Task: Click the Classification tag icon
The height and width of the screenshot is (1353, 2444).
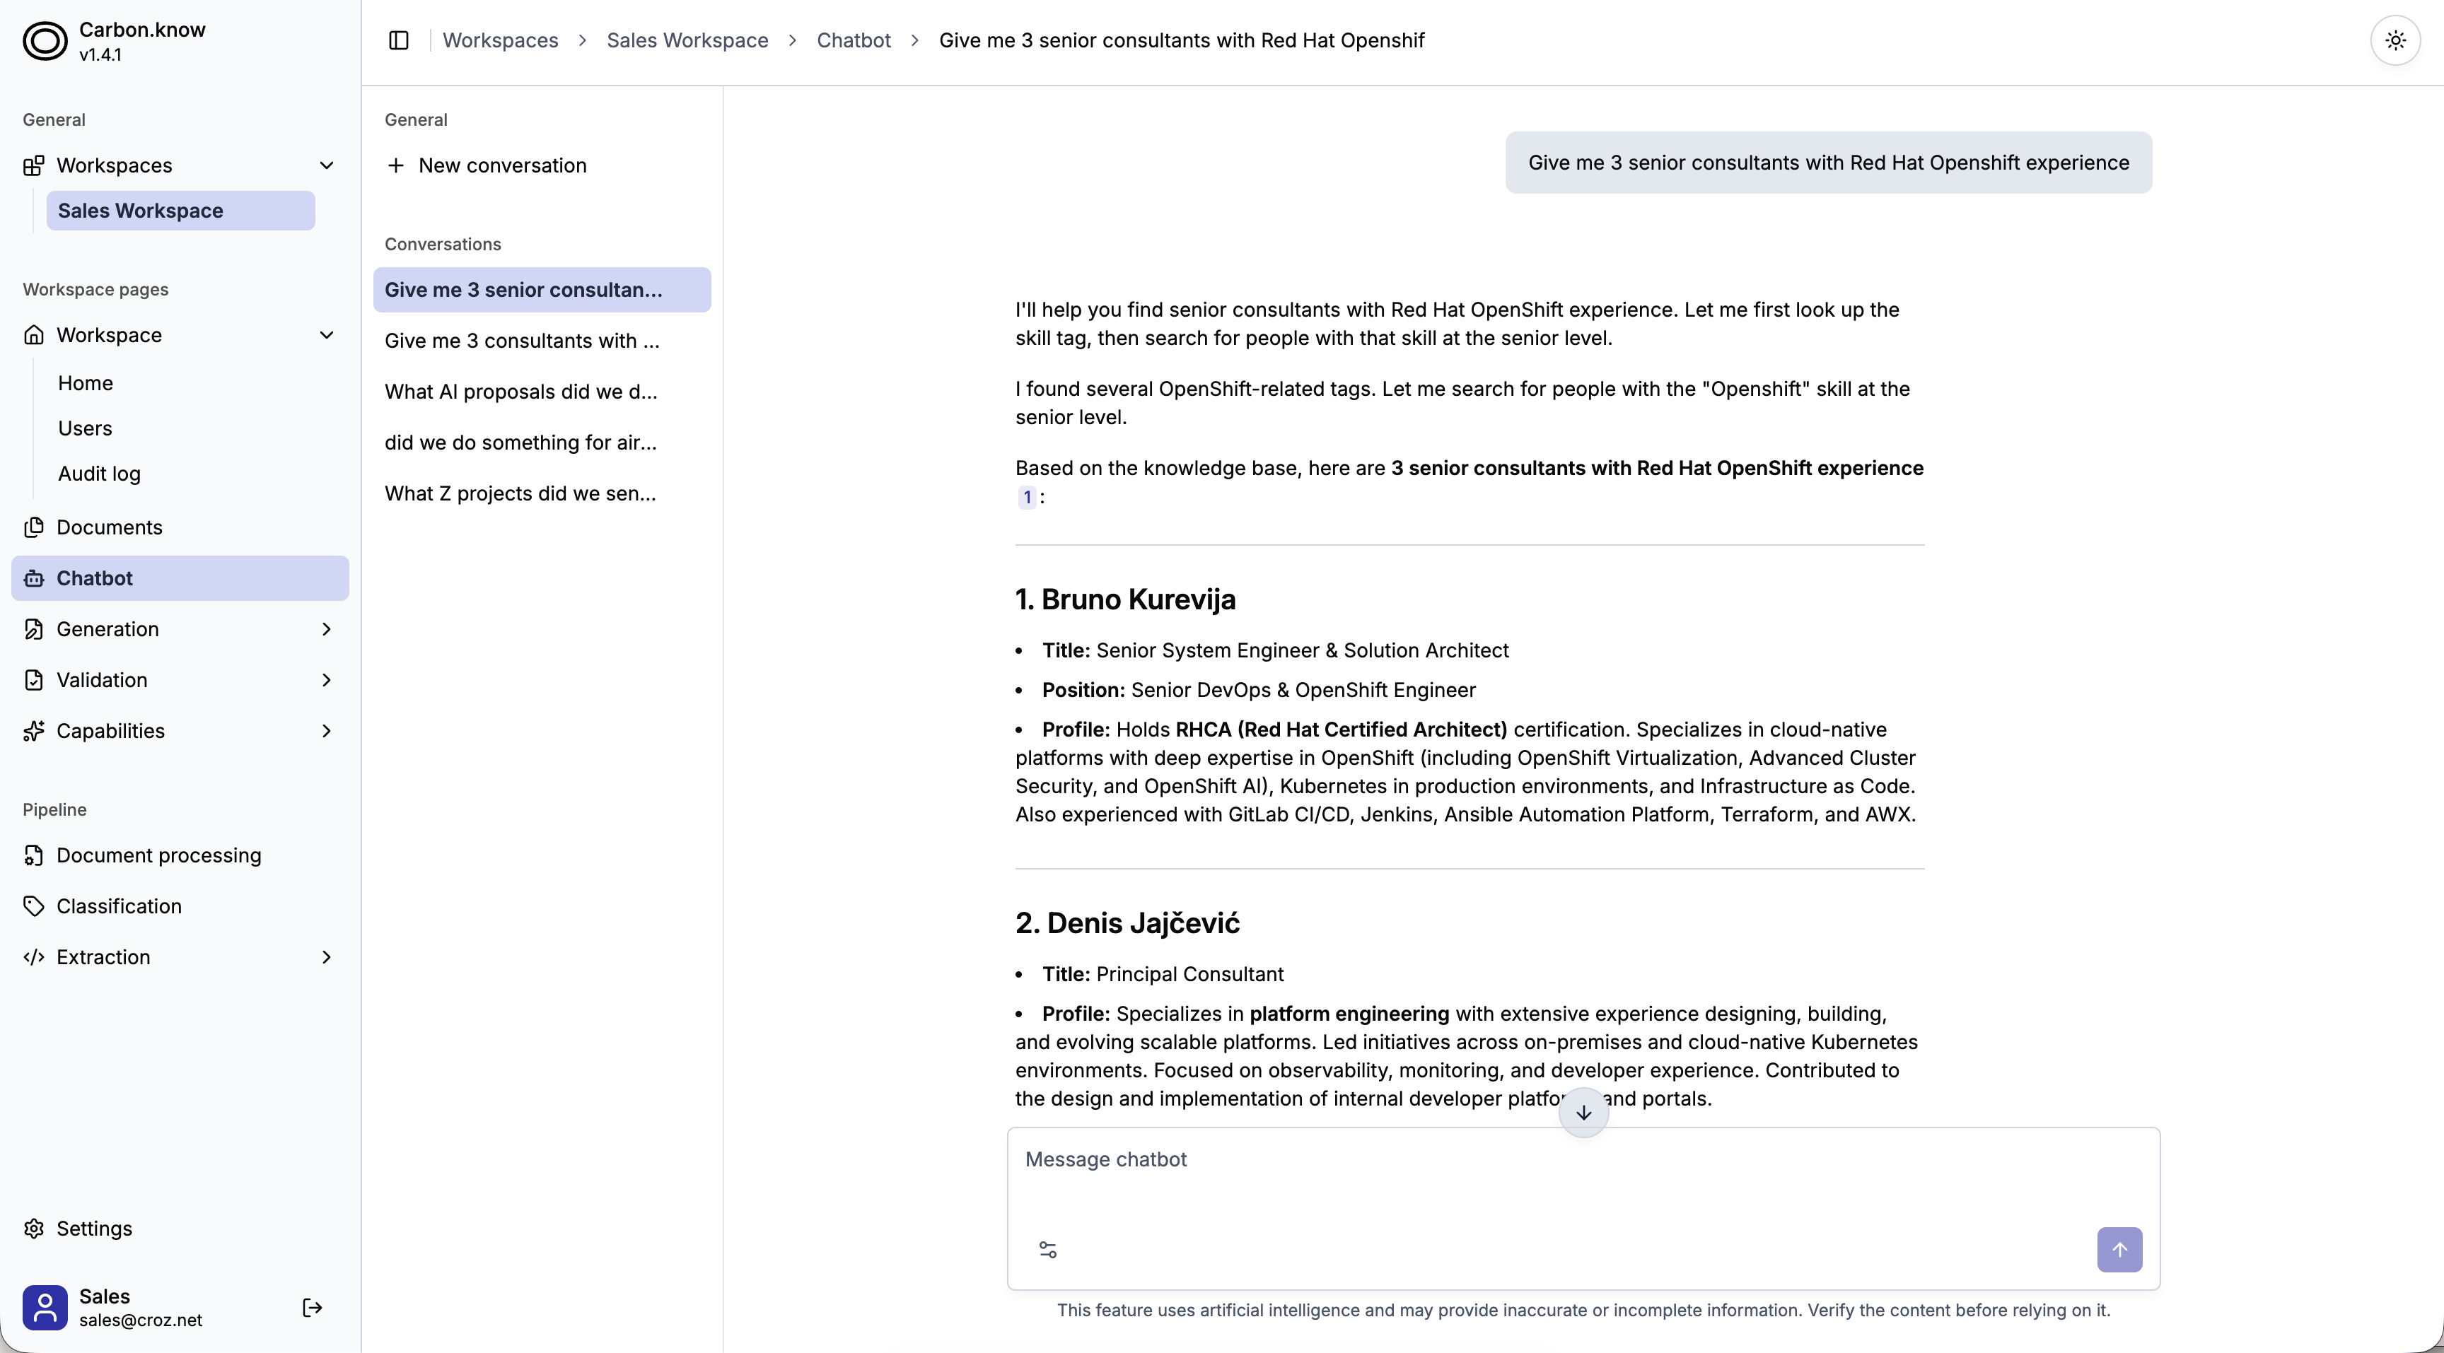Action: (34, 906)
